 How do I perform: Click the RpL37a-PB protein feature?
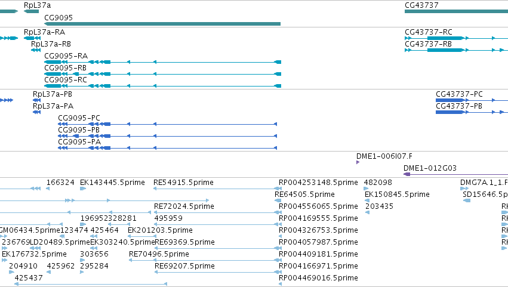tap(36, 100)
